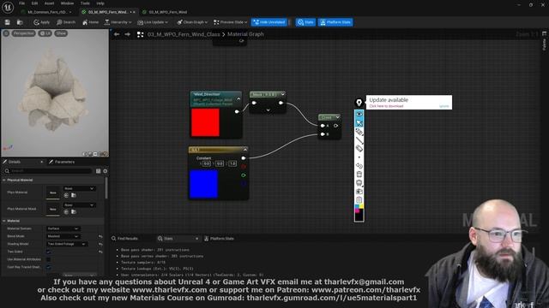
Task: Click the Unreal Engine logo icon
Action: tap(8, 8)
